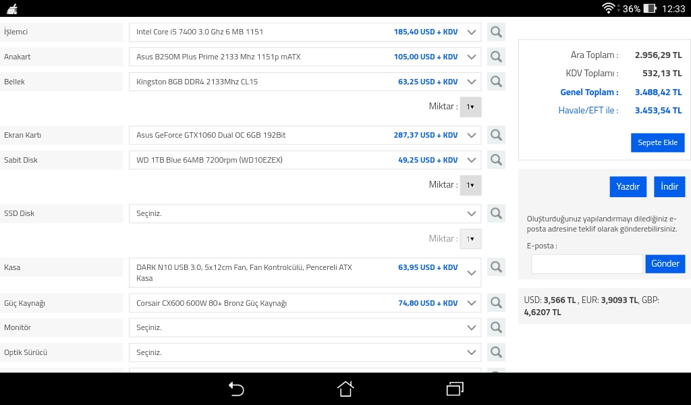This screenshot has height=405, width=691.
Task: Tap the 12:33 clock in status bar
Action: tap(673, 9)
